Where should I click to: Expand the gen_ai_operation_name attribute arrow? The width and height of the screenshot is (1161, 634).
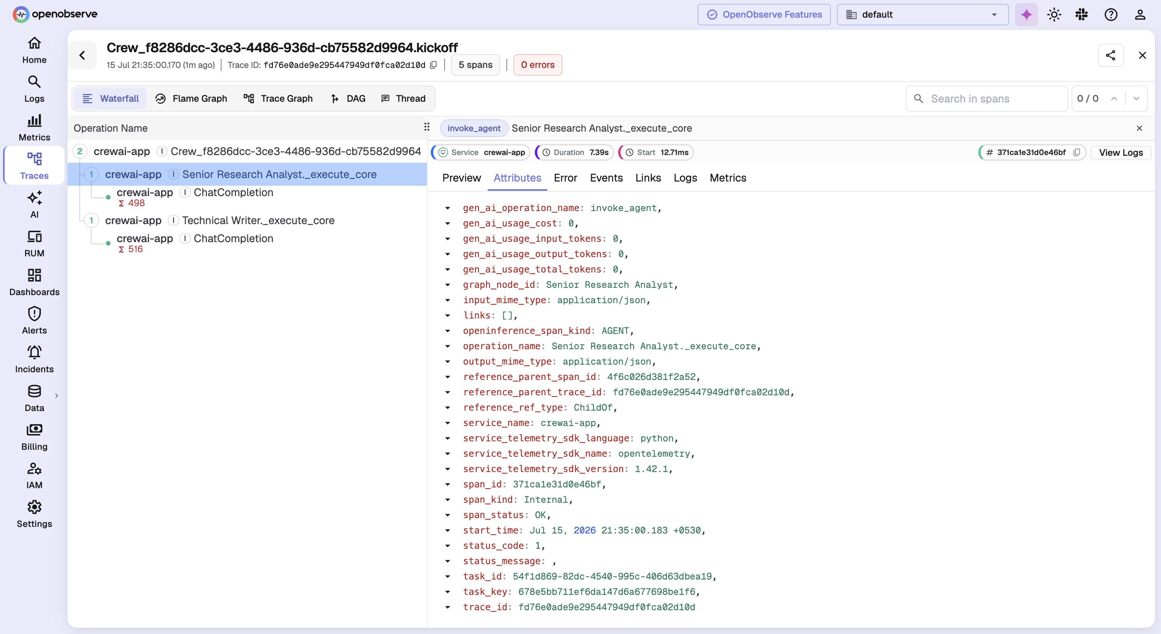tap(447, 208)
